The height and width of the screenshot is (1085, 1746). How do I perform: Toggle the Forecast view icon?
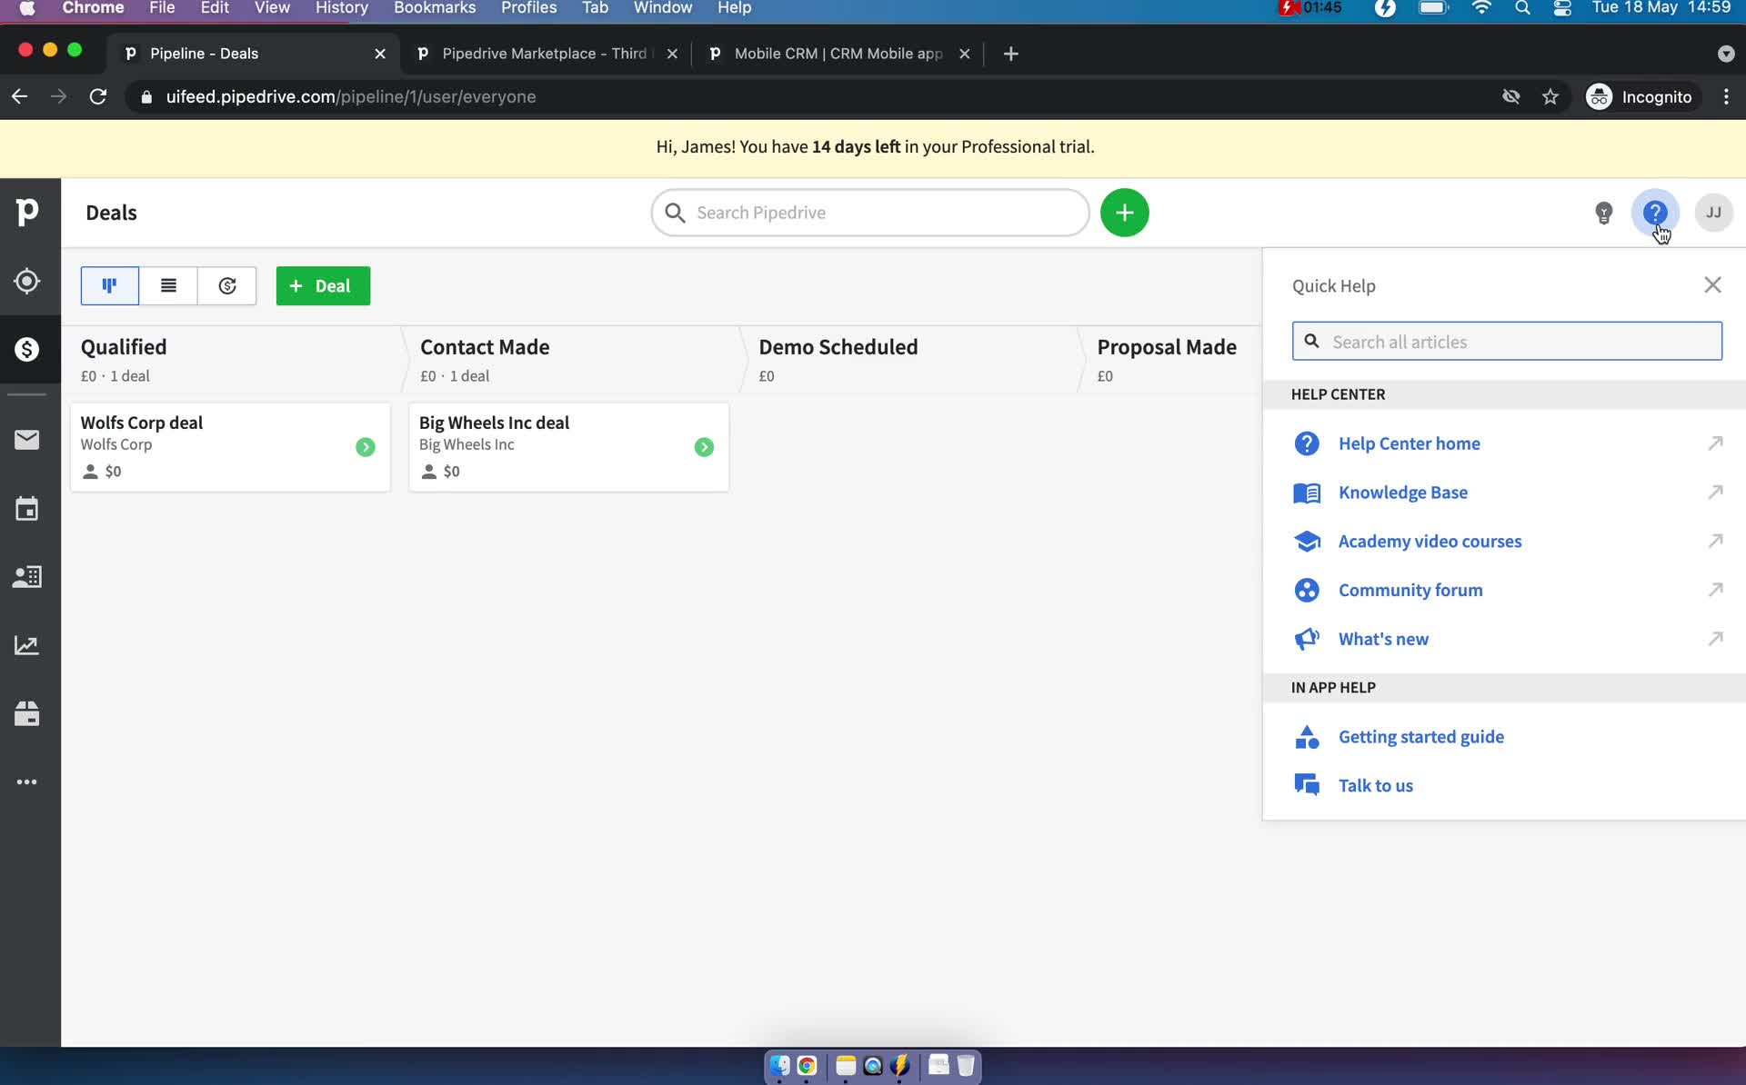click(226, 285)
